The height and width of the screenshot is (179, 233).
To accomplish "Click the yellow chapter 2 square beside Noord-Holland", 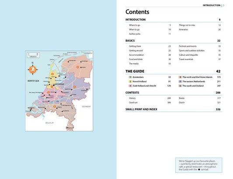I will [x=130, y=81].
